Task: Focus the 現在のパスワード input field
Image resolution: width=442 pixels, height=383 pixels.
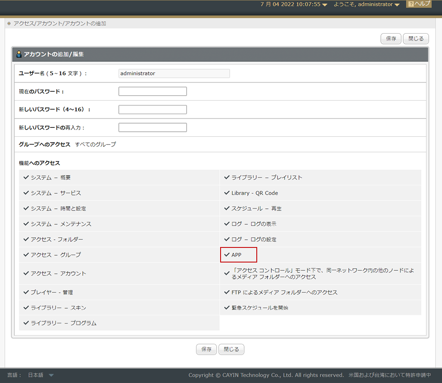Action: coord(153,91)
